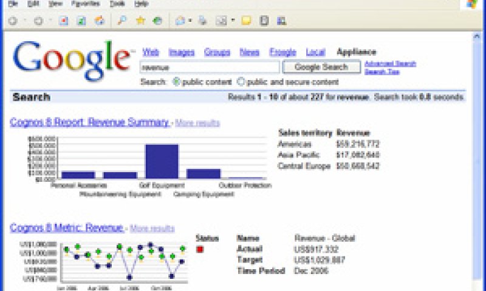Open the Search Tips link
486x291 pixels.
[x=382, y=72]
